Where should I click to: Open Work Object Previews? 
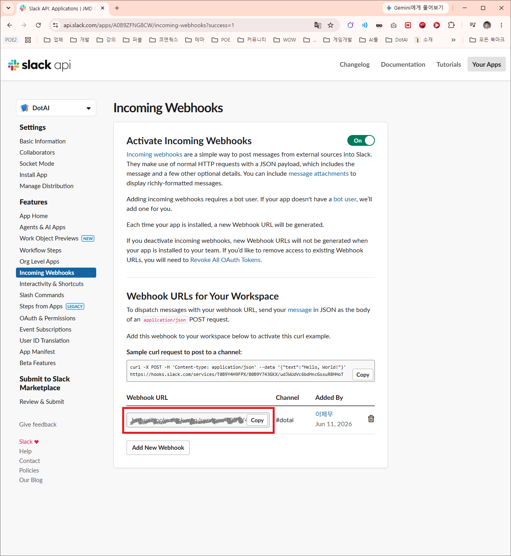click(49, 238)
